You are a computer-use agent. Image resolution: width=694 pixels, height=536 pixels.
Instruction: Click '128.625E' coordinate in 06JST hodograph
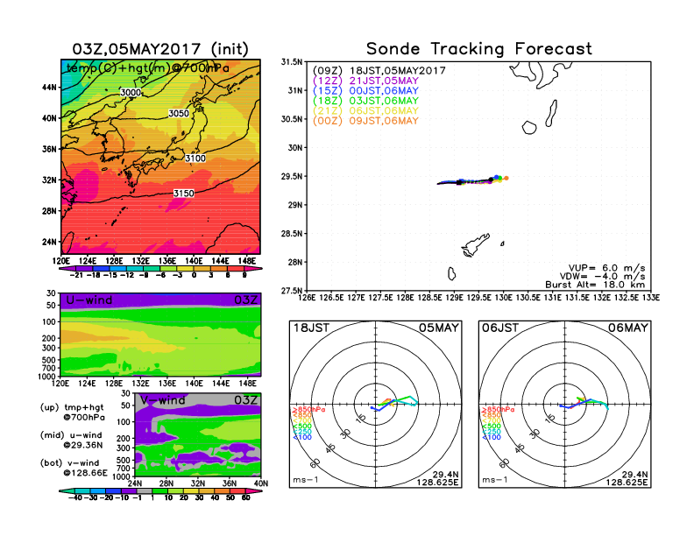pyautogui.click(x=627, y=482)
